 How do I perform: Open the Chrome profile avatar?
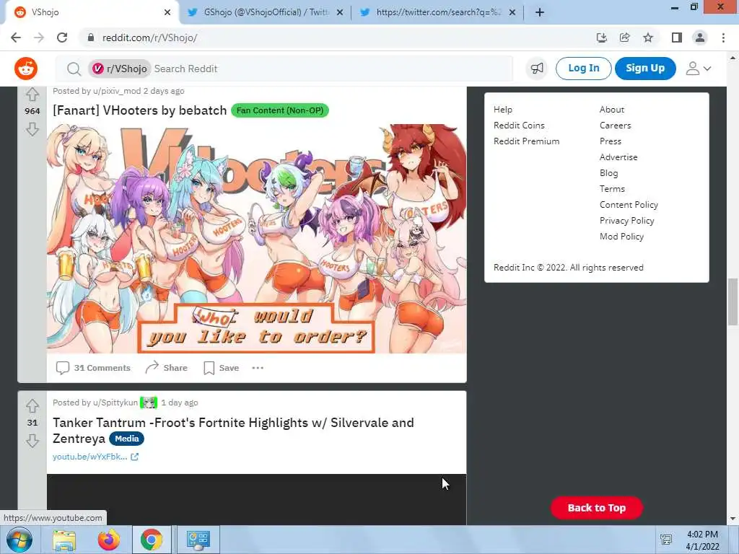tap(700, 38)
